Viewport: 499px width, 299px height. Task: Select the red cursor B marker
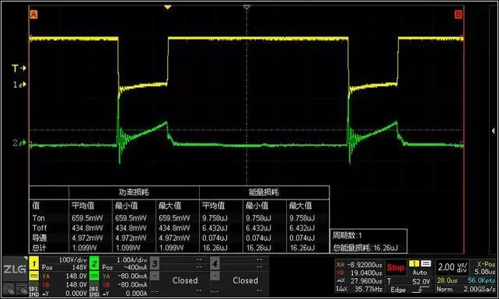click(x=459, y=14)
